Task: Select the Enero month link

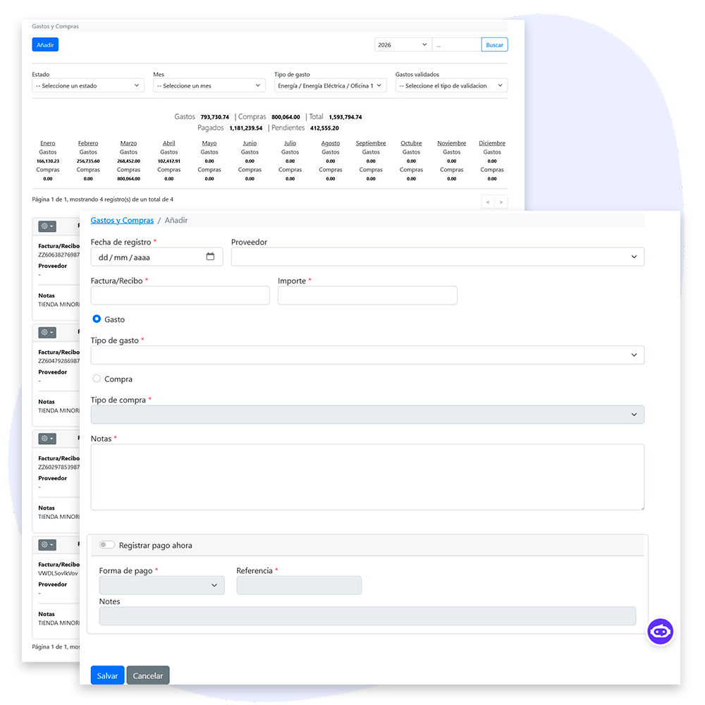Action: point(47,143)
